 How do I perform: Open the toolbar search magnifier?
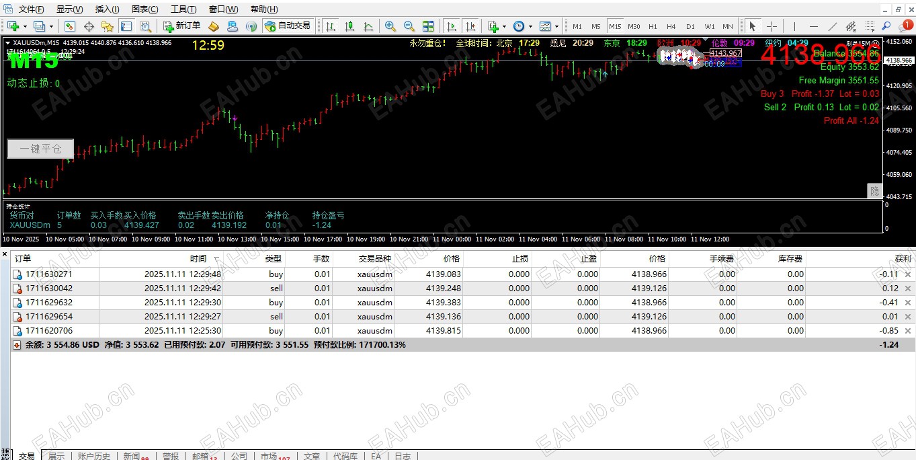[886, 26]
